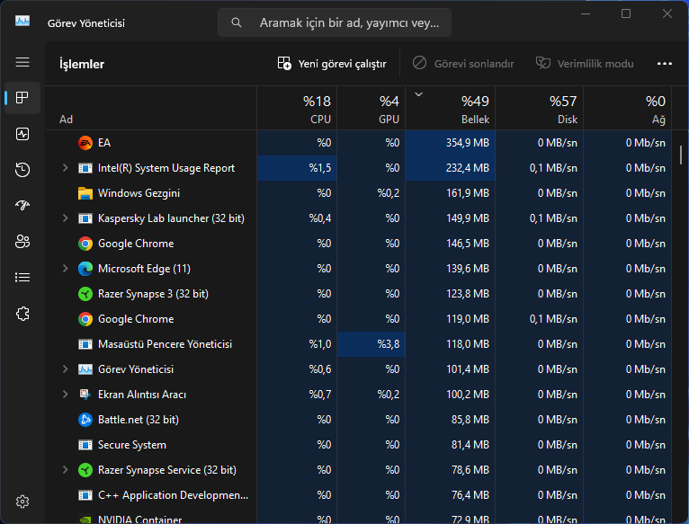Expand Ekran Alıntısı Aracı process group

(65, 395)
